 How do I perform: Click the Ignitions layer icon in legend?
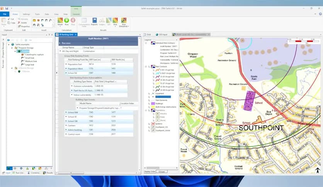[153, 124]
